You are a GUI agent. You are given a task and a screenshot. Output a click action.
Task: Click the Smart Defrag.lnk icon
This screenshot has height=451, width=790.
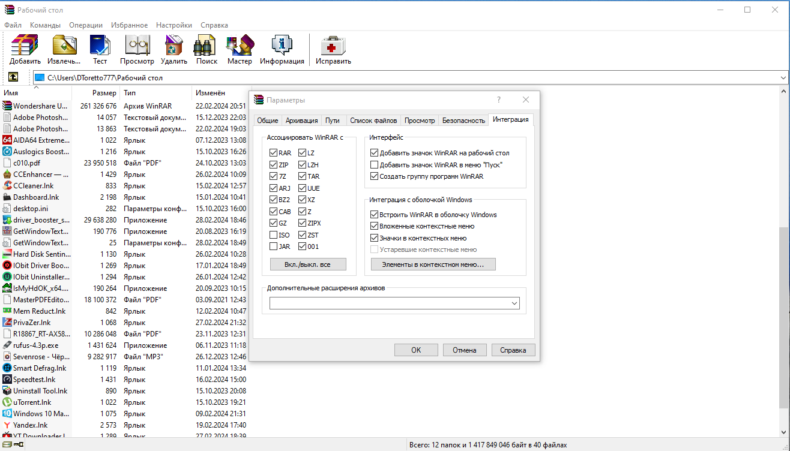click(x=7, y=368)
